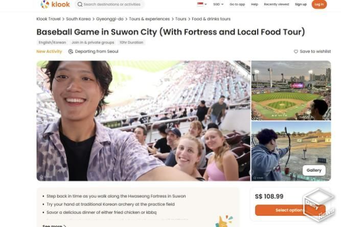Click the search magnifier icon

click(x=80, y=5)
